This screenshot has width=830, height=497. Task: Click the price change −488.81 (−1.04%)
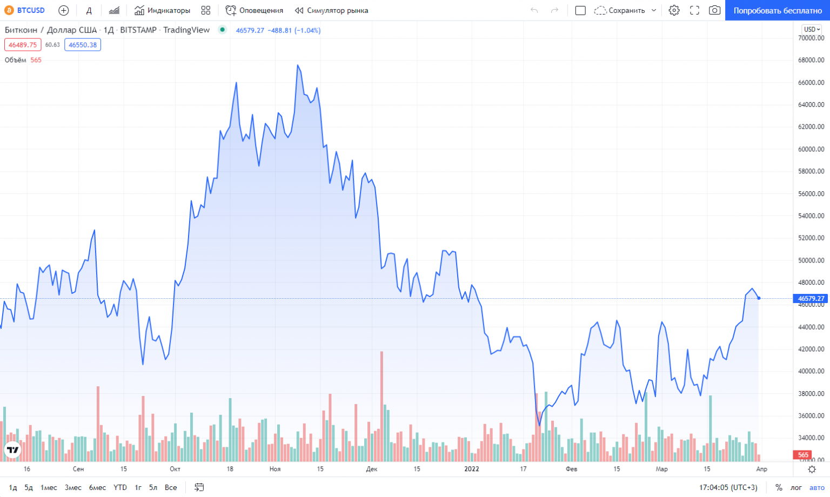coord(294,30)
